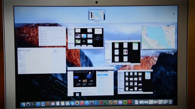
Task: Open Reminders list icon in Dock
Action: point(58,104)
